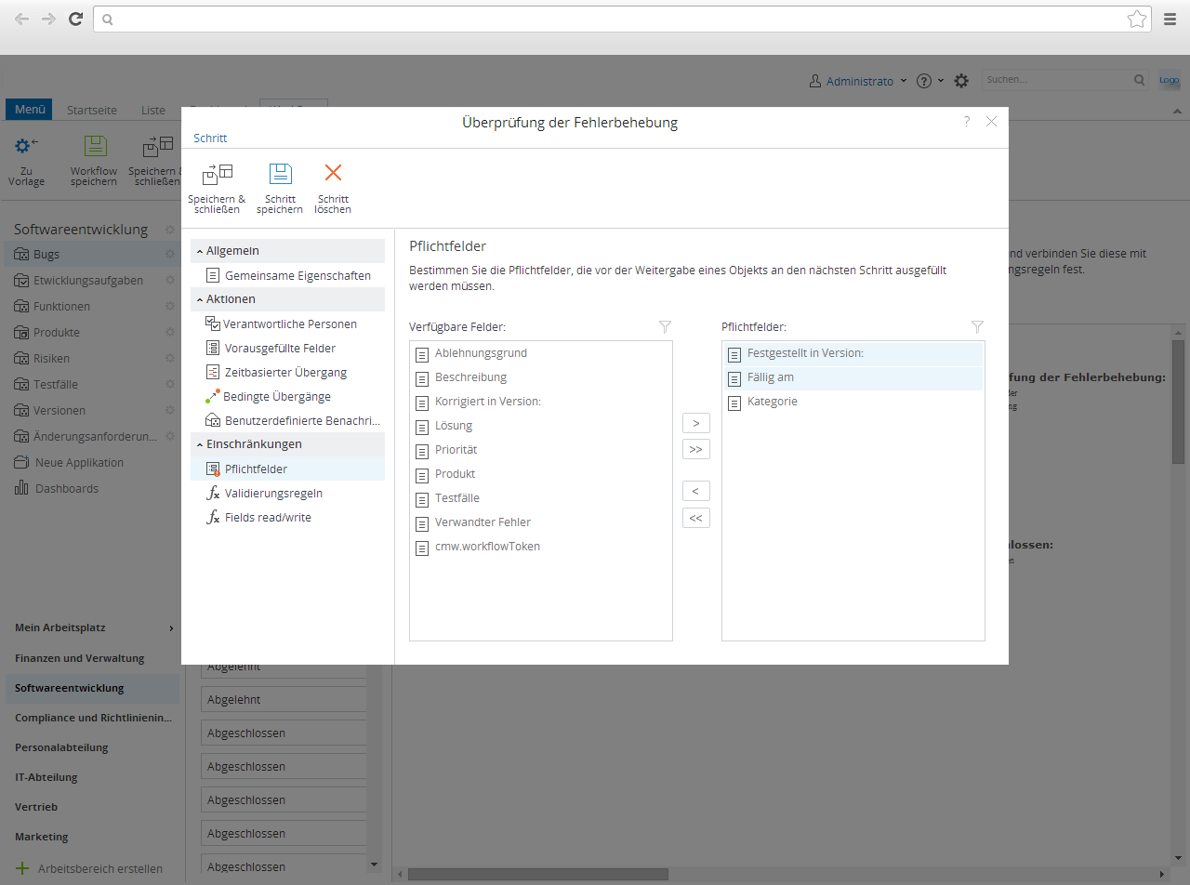Click browser bookmark star icon
The height and width of the screenshot is (885, 1190).
[x=1136, y=19]
